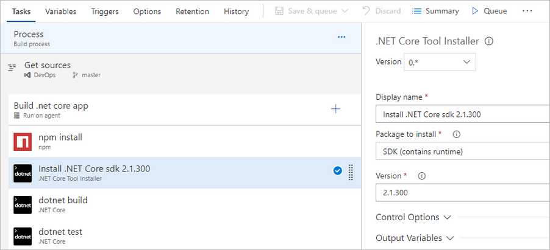Screen dimensions: 550x250
Task: Expand the Output Variables section
Action: pyautogui.click(x=415, y=238)
